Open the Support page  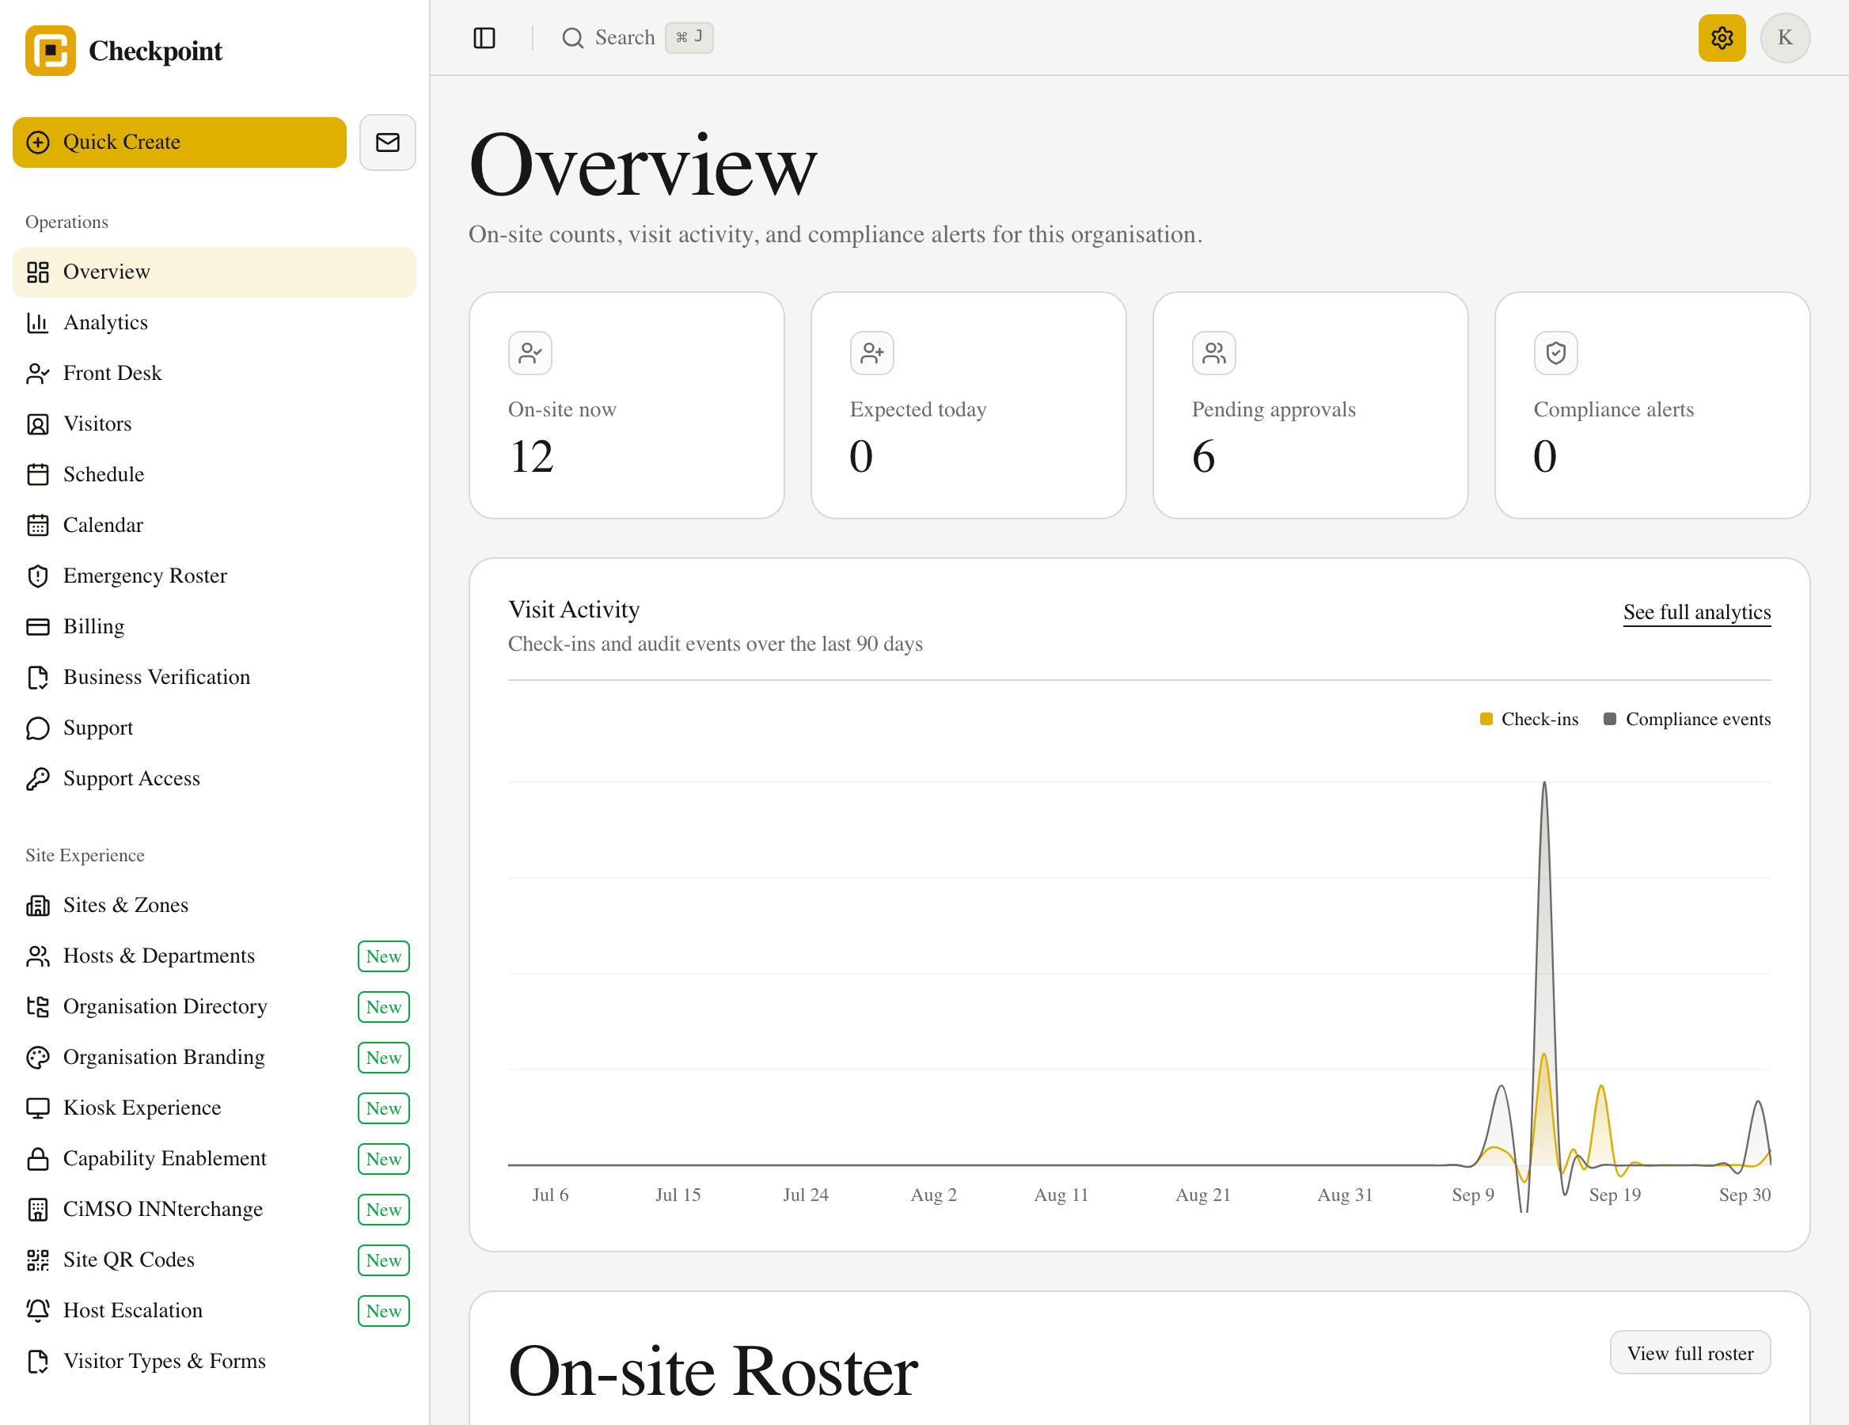215,728
